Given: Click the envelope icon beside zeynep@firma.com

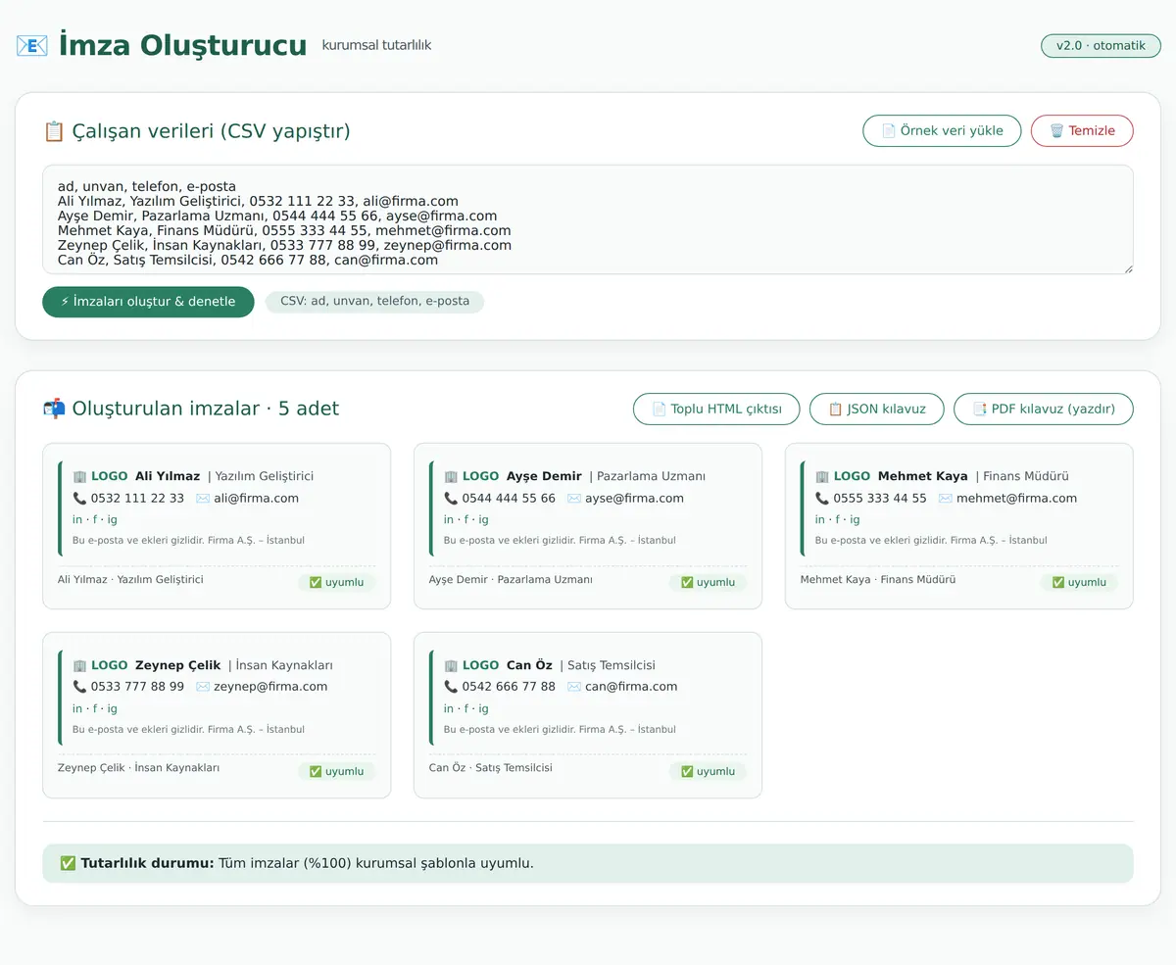Looking at the screenshot, I should click(x=203, y=687).
